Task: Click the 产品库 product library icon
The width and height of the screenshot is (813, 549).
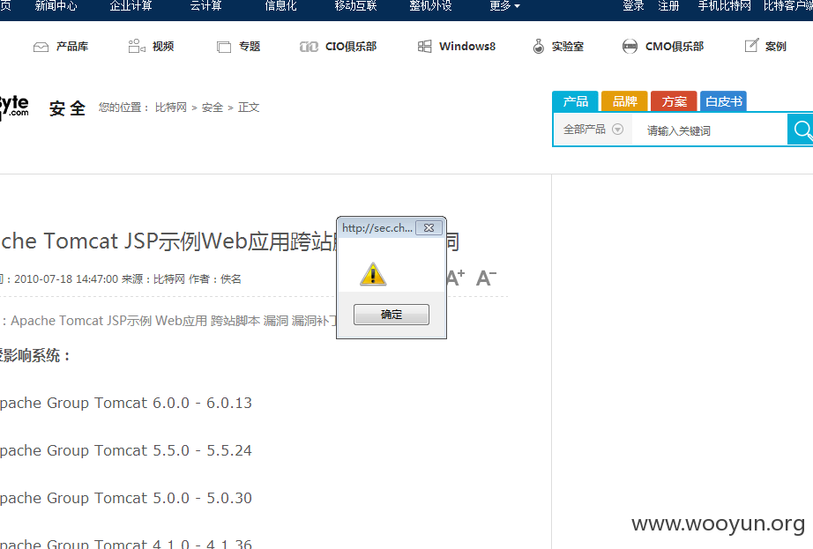Action: [41, 47]
